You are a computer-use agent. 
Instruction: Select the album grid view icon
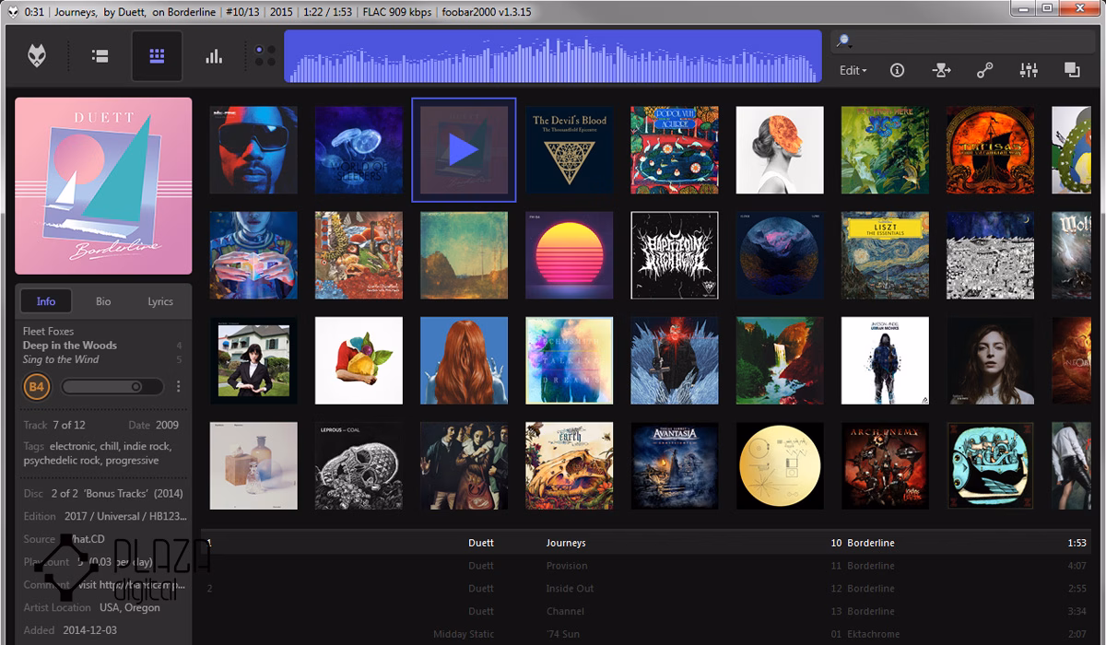point(157,56)
